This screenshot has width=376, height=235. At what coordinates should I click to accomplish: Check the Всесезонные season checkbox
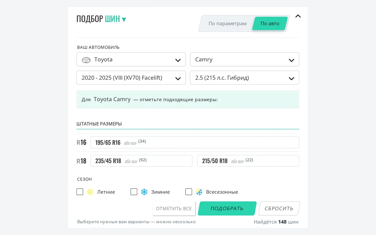pos(189,192)
